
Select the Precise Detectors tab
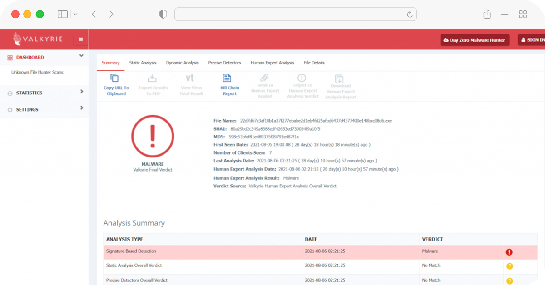coord(224,63)
